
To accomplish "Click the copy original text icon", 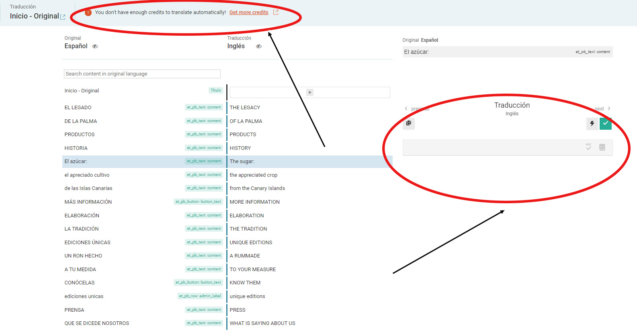I will 409,123.
